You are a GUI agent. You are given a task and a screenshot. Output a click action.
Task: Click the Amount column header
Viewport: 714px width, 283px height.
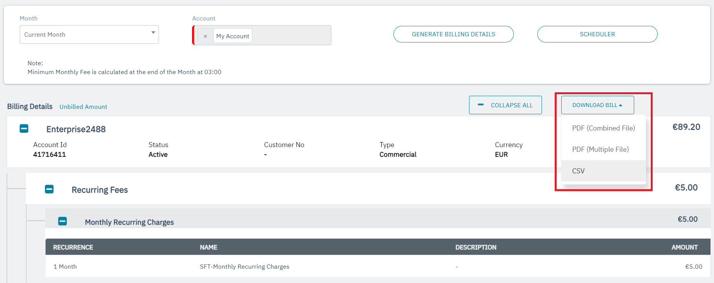(684, 247)
